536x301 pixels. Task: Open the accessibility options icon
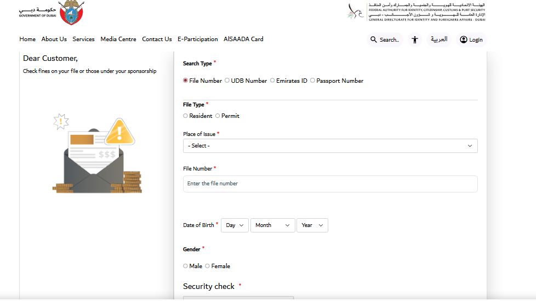[x=415, y=39]
